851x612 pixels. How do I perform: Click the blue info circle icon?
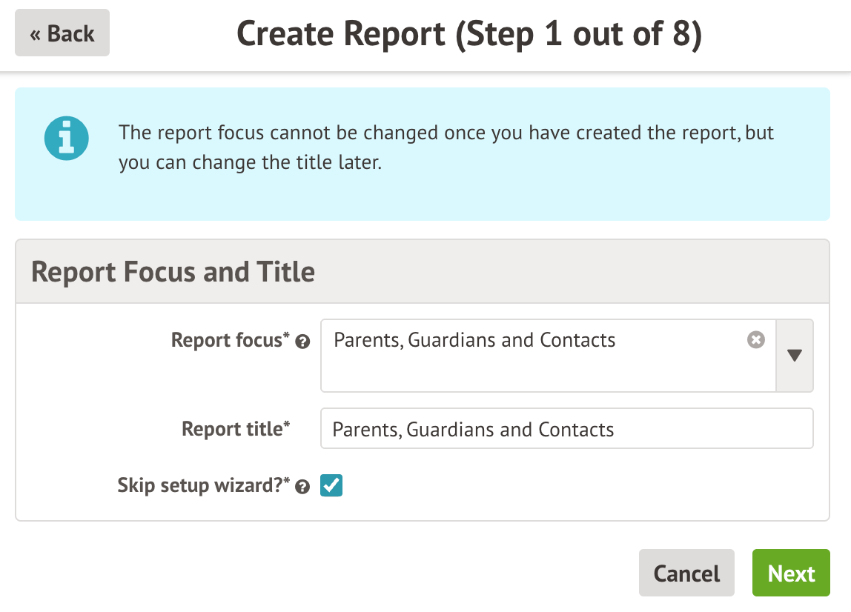pos(67,138)
